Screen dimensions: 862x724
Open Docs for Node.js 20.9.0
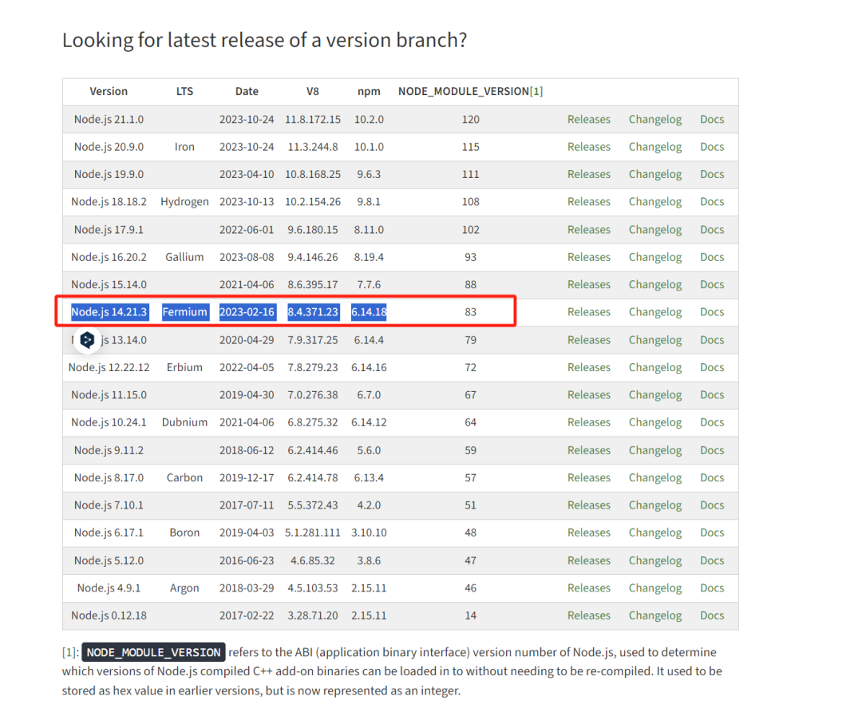tap(712, 147)
